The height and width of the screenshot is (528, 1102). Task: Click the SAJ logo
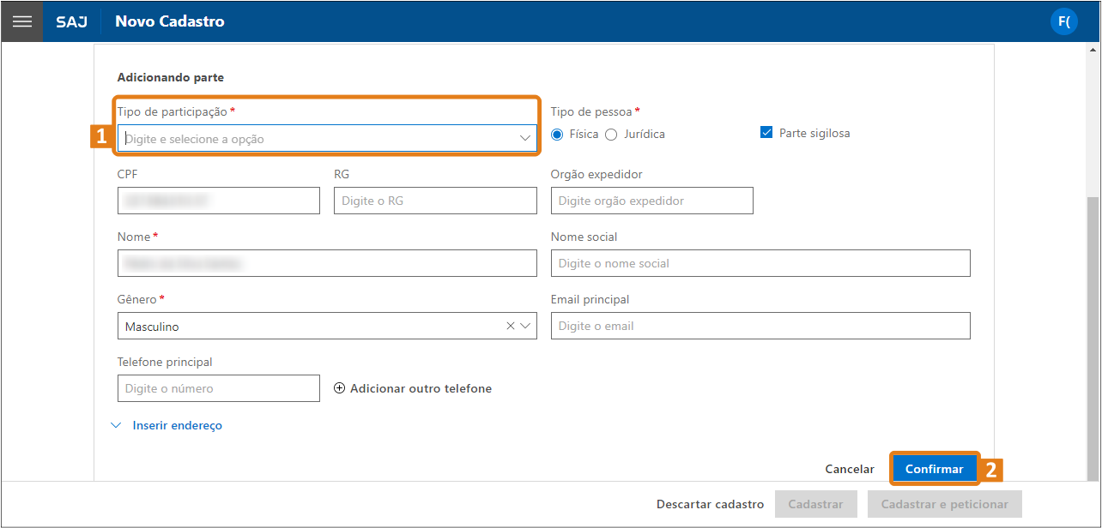tap(71, 21)
